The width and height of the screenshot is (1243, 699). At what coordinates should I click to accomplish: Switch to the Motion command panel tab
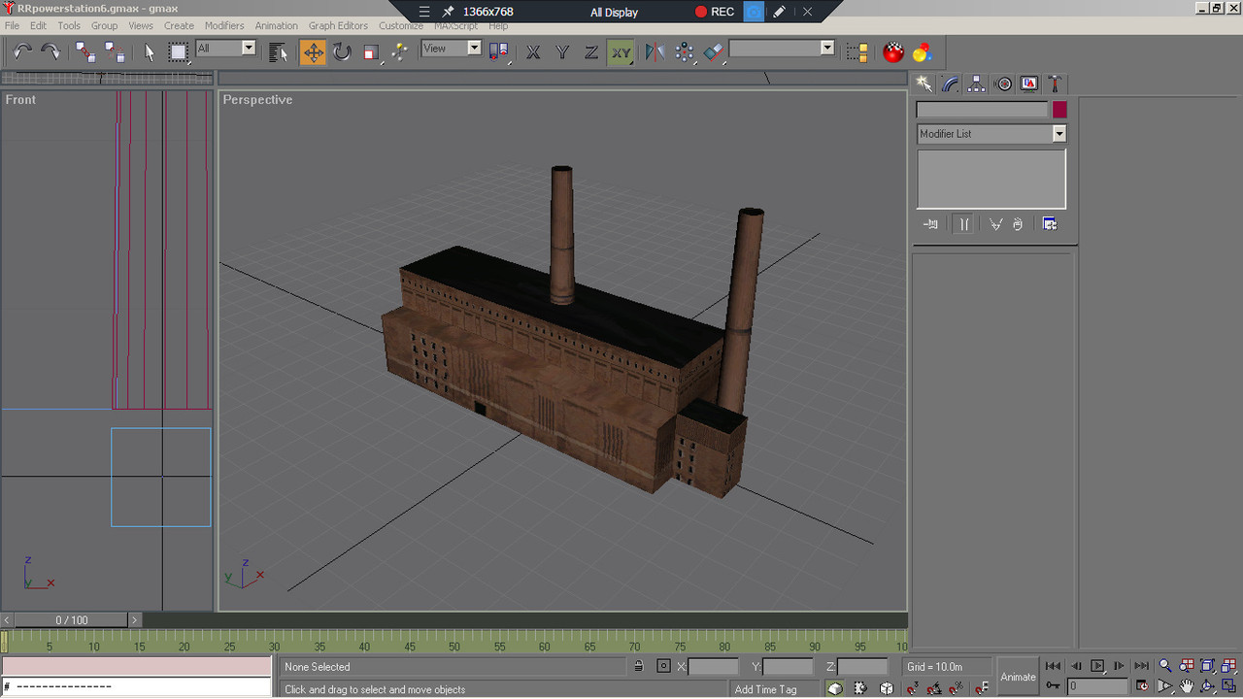tap(1003, 84)
